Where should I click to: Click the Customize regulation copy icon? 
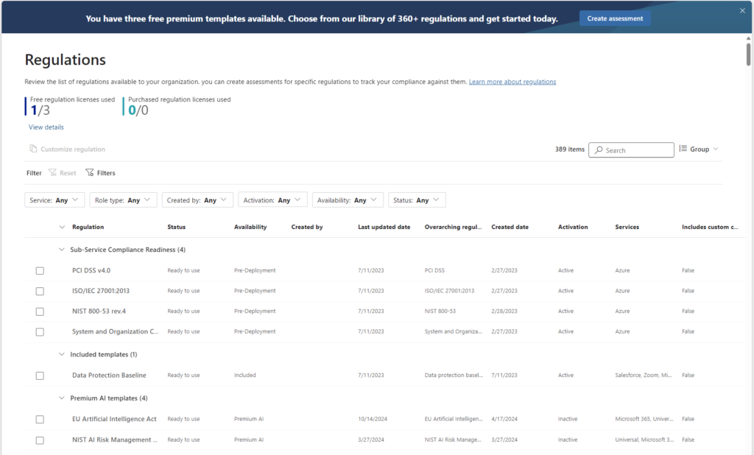click(33, 149)
